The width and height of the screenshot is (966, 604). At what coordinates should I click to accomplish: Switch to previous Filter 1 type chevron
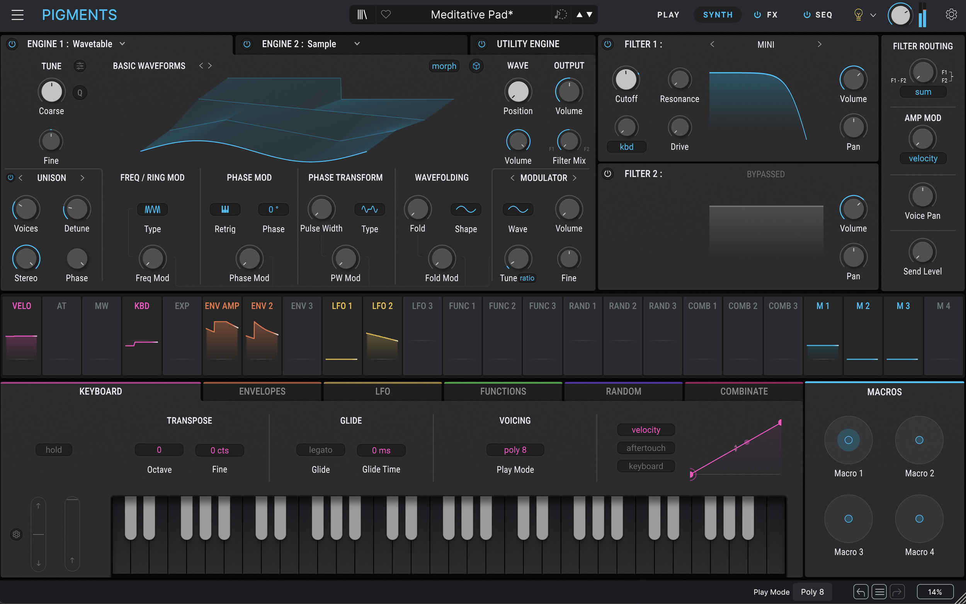713,44
